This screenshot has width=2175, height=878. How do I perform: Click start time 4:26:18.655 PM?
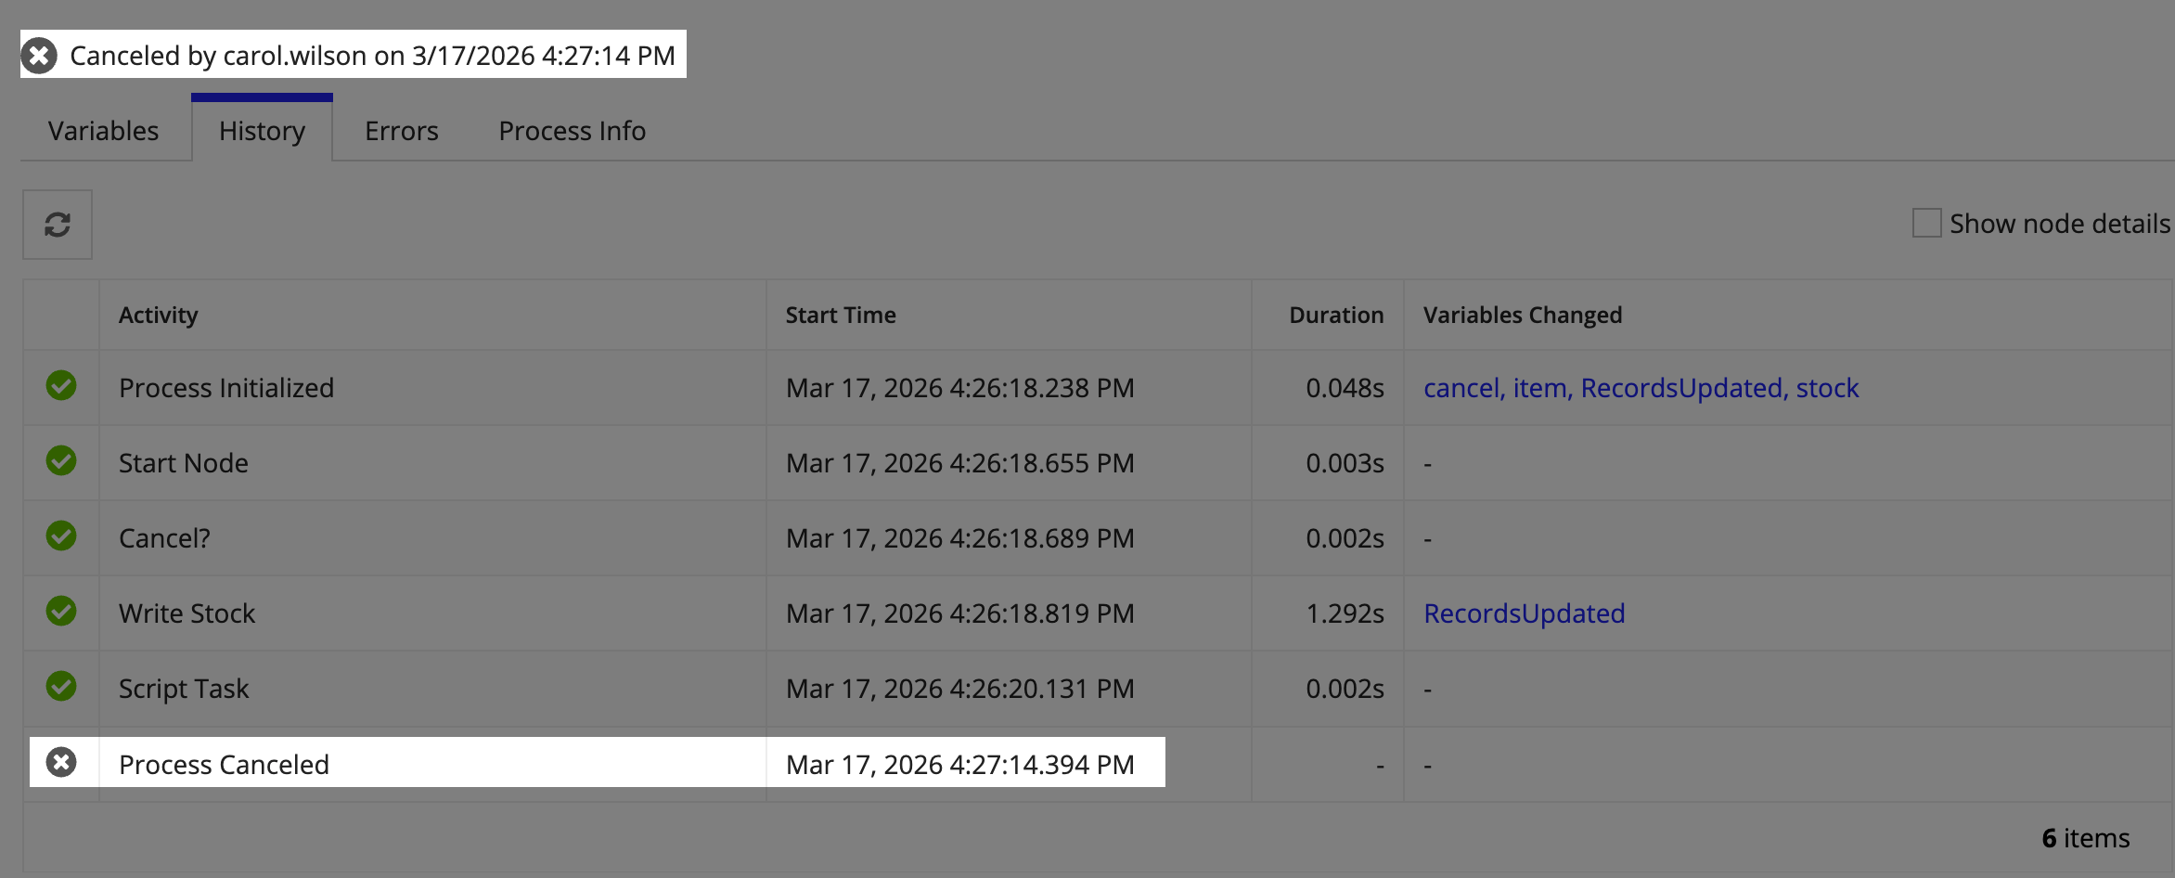960,463
